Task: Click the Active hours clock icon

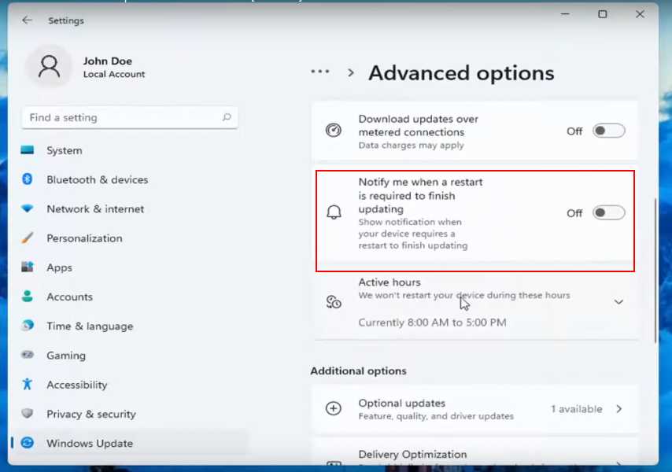Action: point(334,302)
